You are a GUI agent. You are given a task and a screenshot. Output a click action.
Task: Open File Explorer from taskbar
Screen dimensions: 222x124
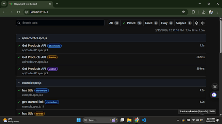coord(129,120)
